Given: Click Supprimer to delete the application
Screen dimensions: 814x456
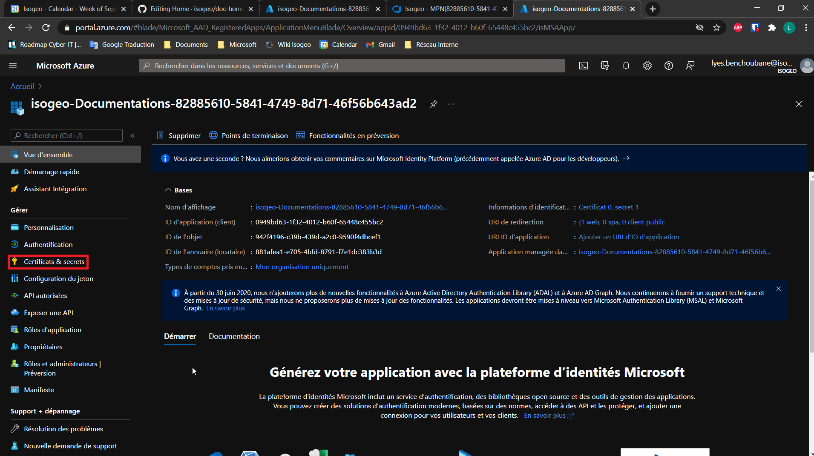Looking at the screenshot, I should (178, 135).
